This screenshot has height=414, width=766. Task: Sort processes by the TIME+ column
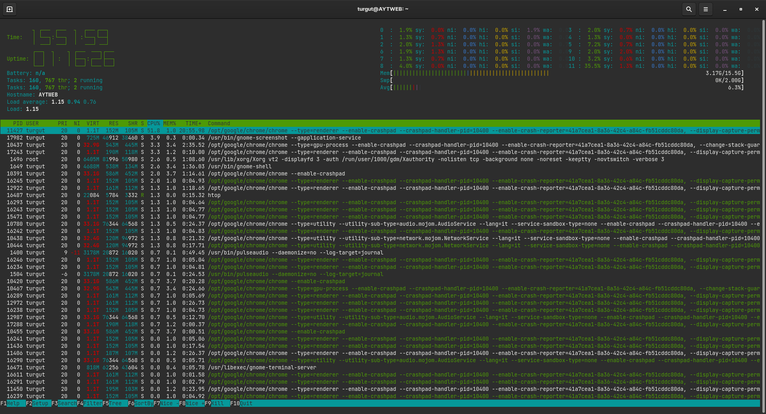point(192,123)
